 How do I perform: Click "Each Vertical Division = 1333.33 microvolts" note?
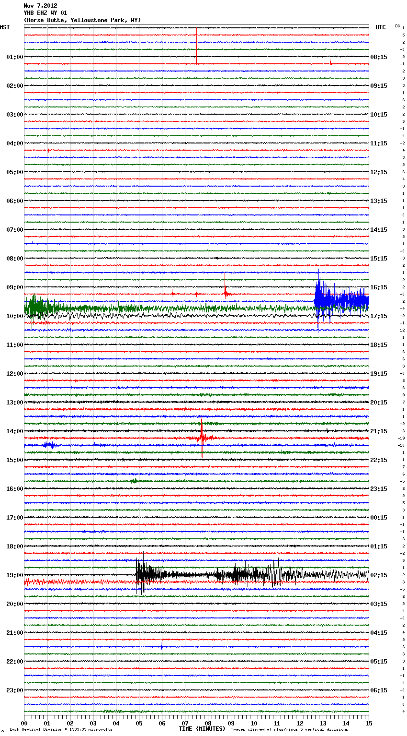[x=61, y=730]
